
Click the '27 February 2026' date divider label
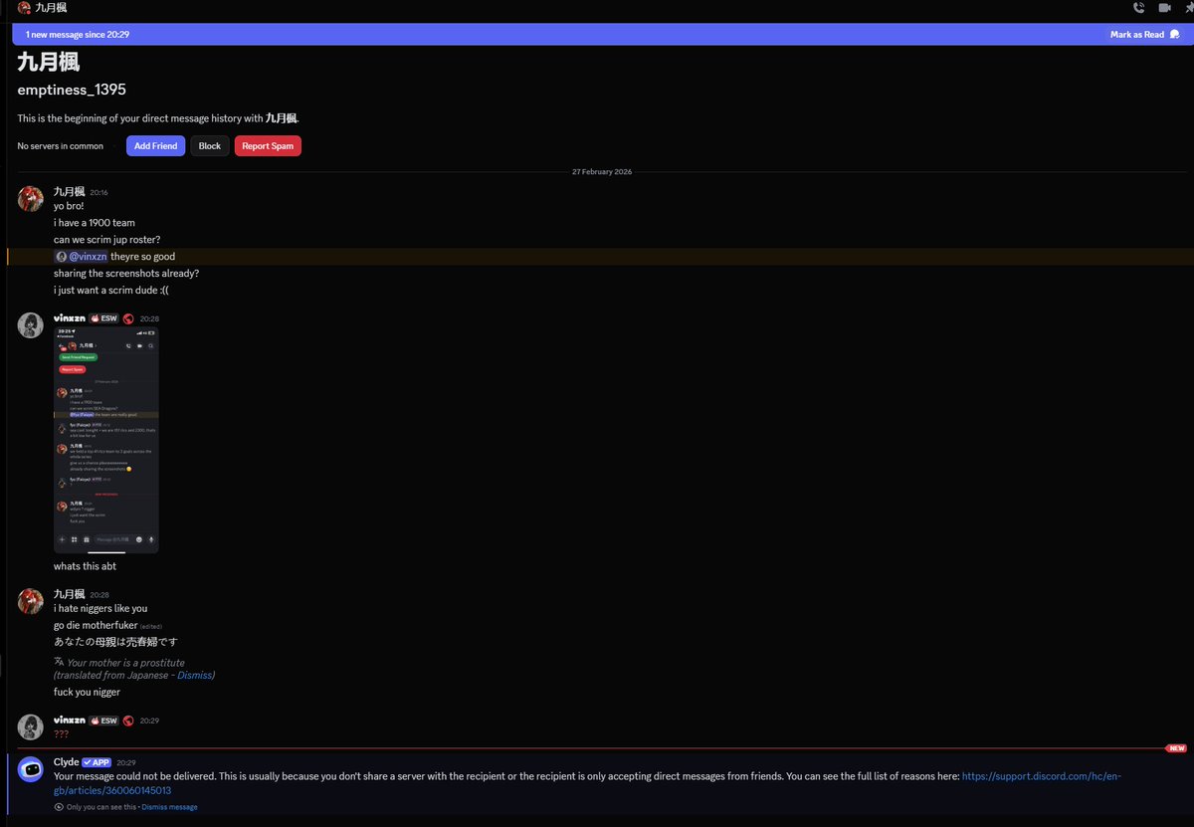tap(602, 172)
